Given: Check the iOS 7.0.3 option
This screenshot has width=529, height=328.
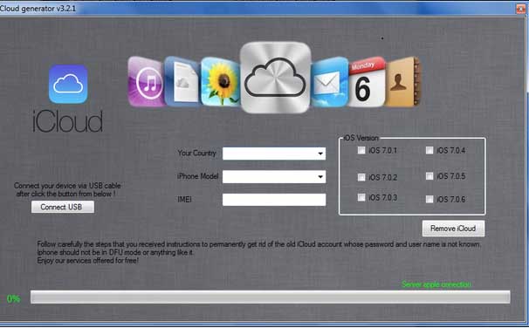Looking at the screenshot, I should pyautogui.click(x=361, y=197).
